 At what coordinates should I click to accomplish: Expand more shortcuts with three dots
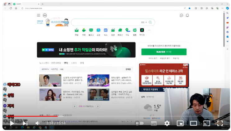(149, 30)
